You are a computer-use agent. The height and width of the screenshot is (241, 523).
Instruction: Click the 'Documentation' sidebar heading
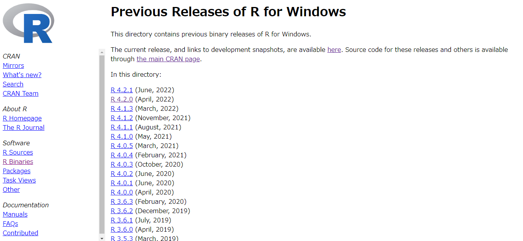pyautogui.click(x=26, y=205)
